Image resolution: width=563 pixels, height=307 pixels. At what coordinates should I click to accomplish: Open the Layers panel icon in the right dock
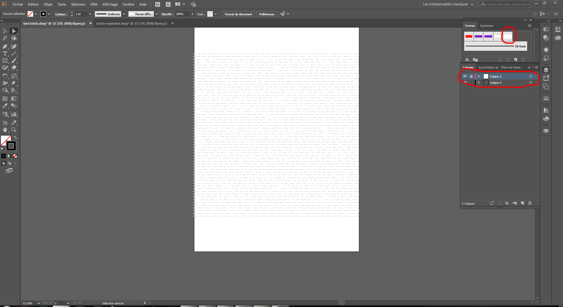tap(546, 70)
